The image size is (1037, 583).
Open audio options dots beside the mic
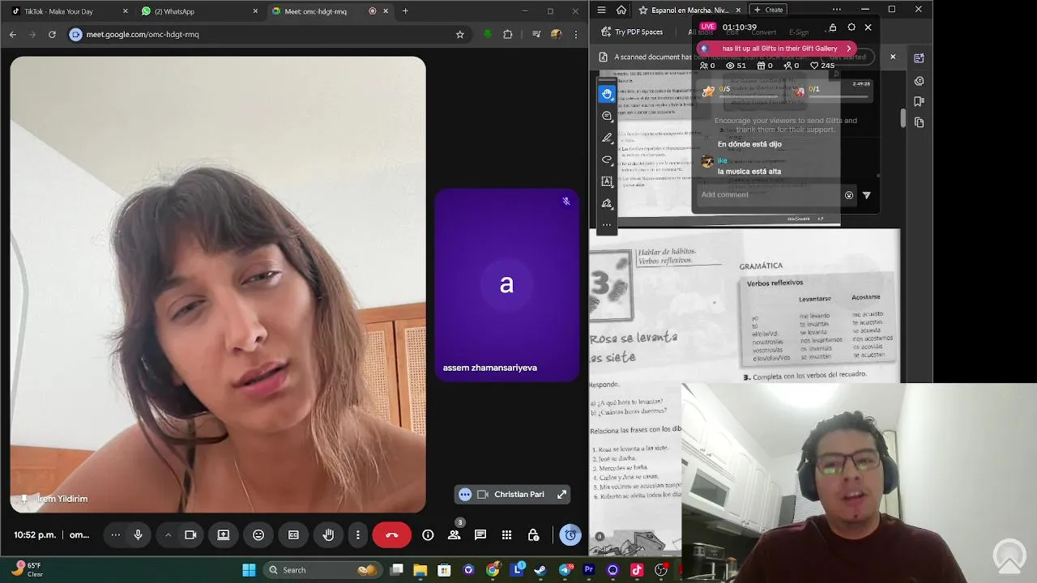pos(116,535)
